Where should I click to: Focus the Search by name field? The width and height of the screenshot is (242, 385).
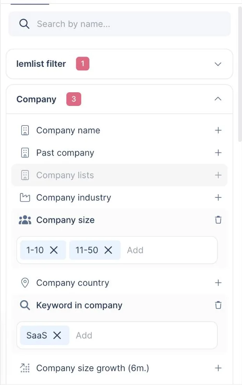(x=119, y=24)
